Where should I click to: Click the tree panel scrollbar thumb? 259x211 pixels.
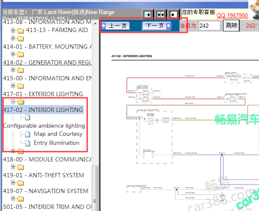click(x=95, y=188)
